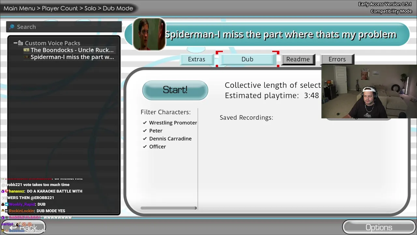Click the Custom Voice Packs label

52,43
